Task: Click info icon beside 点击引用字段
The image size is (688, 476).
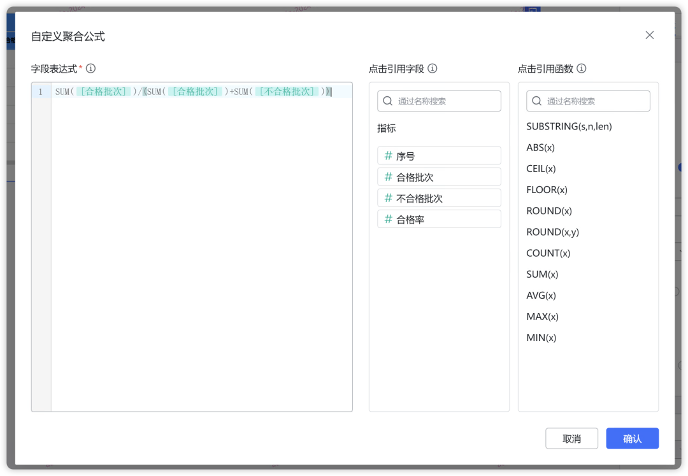Action: [432, 69]
